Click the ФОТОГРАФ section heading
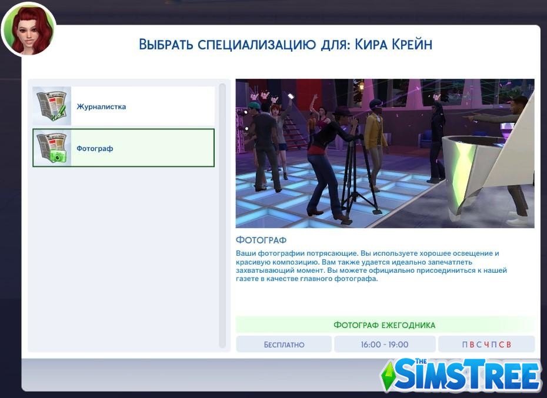Viewport: 547px width, 398px height. (261, 240)
